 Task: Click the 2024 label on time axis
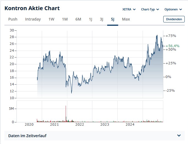coord(130,125)
